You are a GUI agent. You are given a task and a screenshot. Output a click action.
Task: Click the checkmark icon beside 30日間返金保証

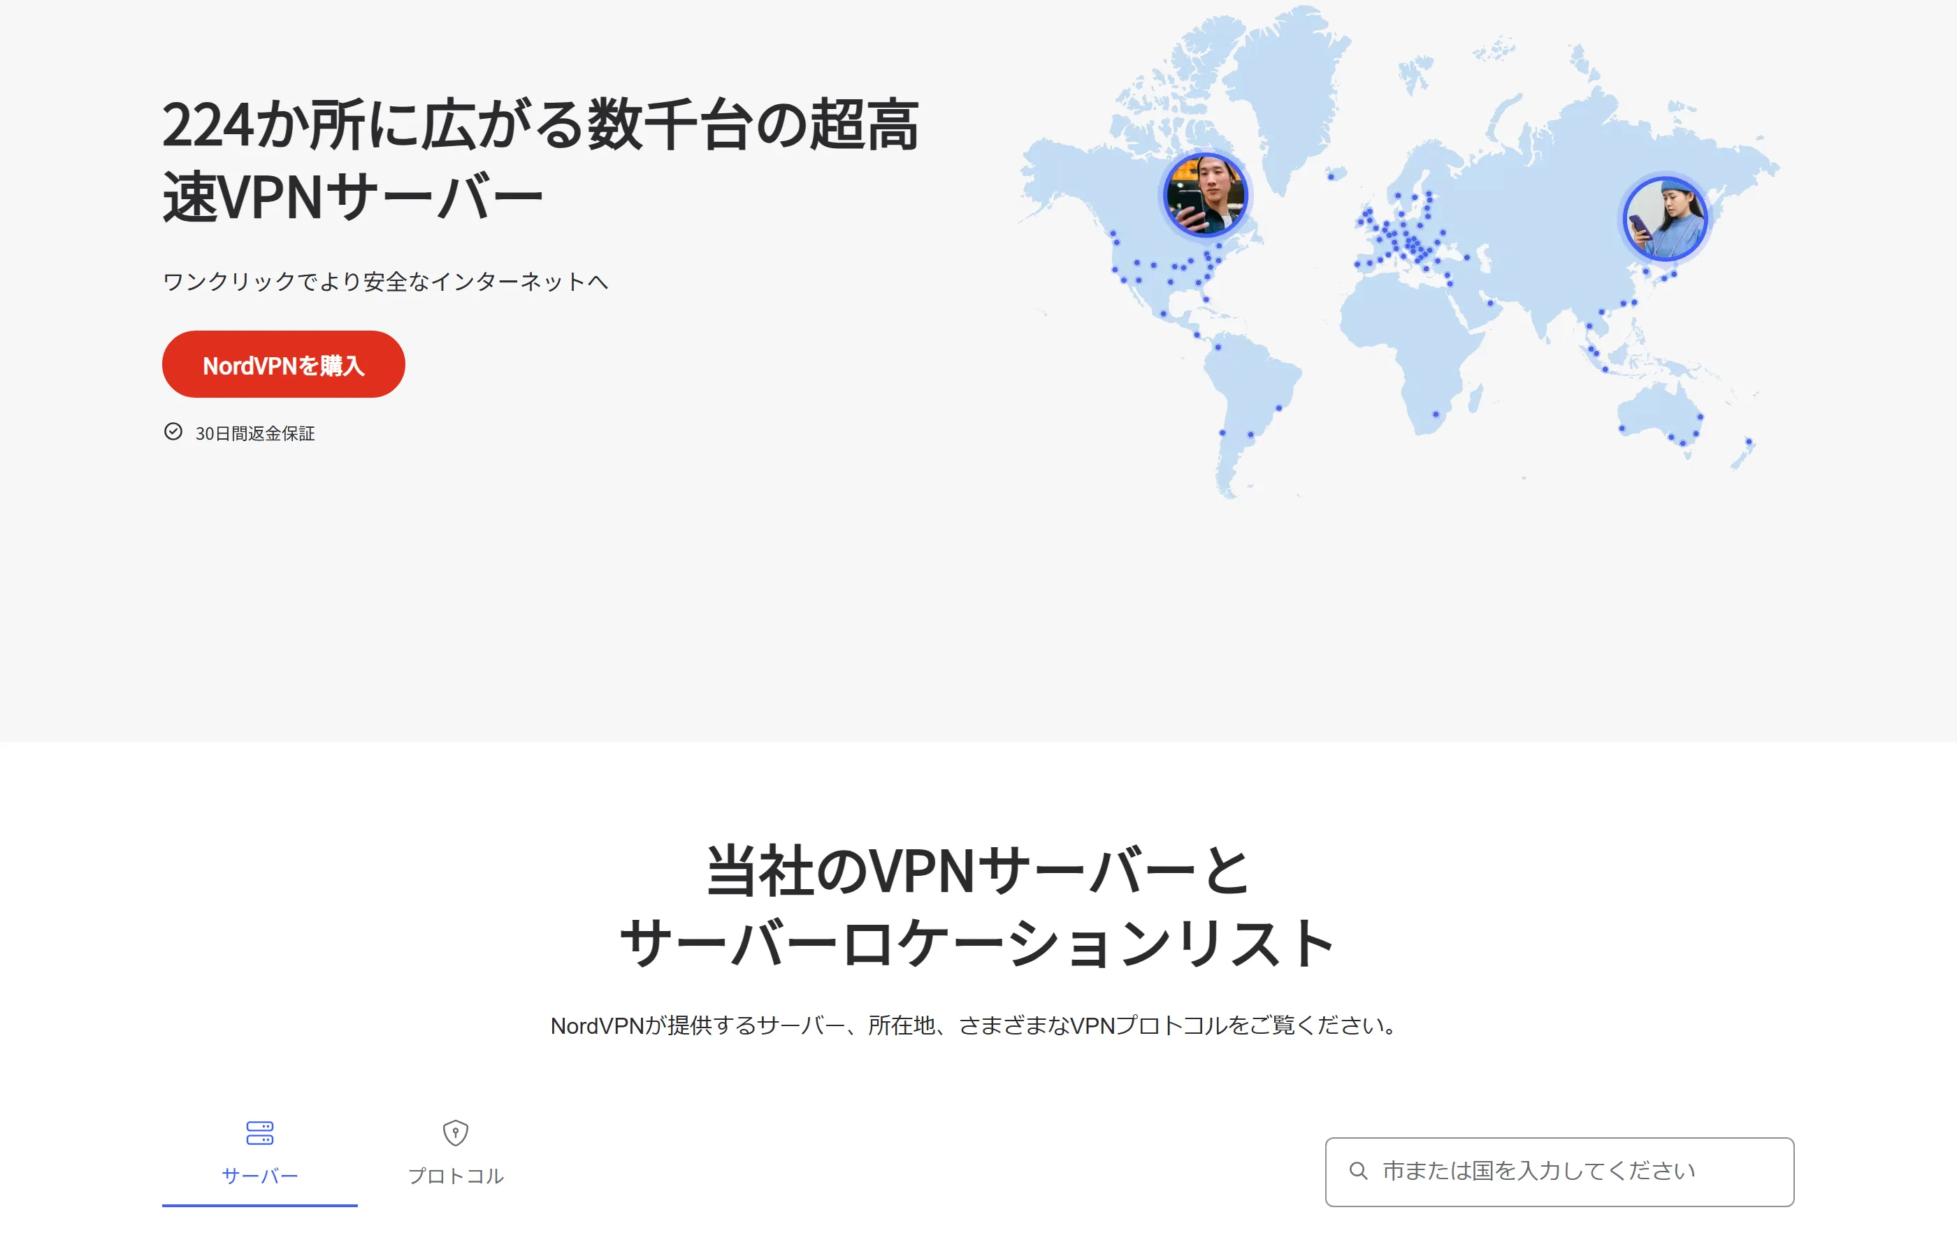pos(173,431)
